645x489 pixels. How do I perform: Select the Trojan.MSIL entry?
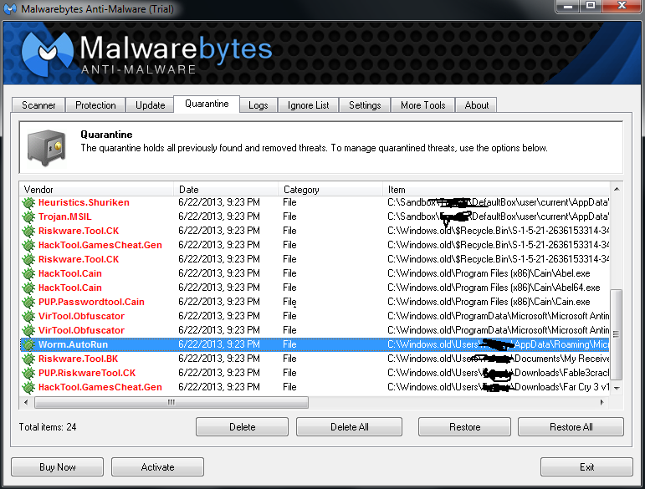[x=315, y=216]
